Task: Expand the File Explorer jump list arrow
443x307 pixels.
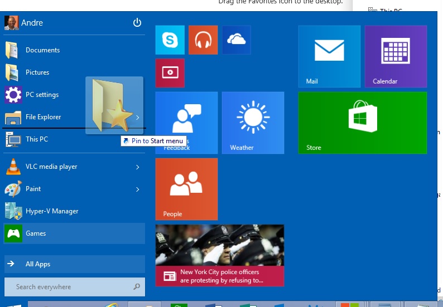Action: pos(138,118)
